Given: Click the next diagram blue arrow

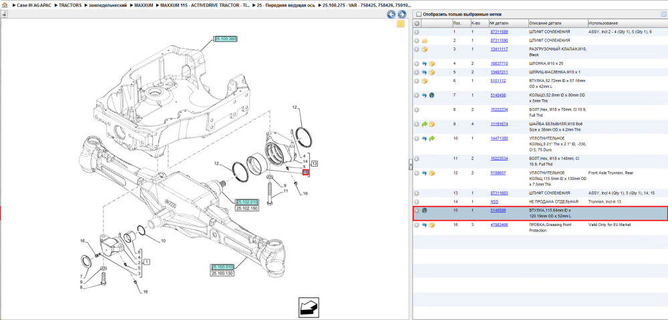Looking at the screenshot, I should (x=401, y=15).
